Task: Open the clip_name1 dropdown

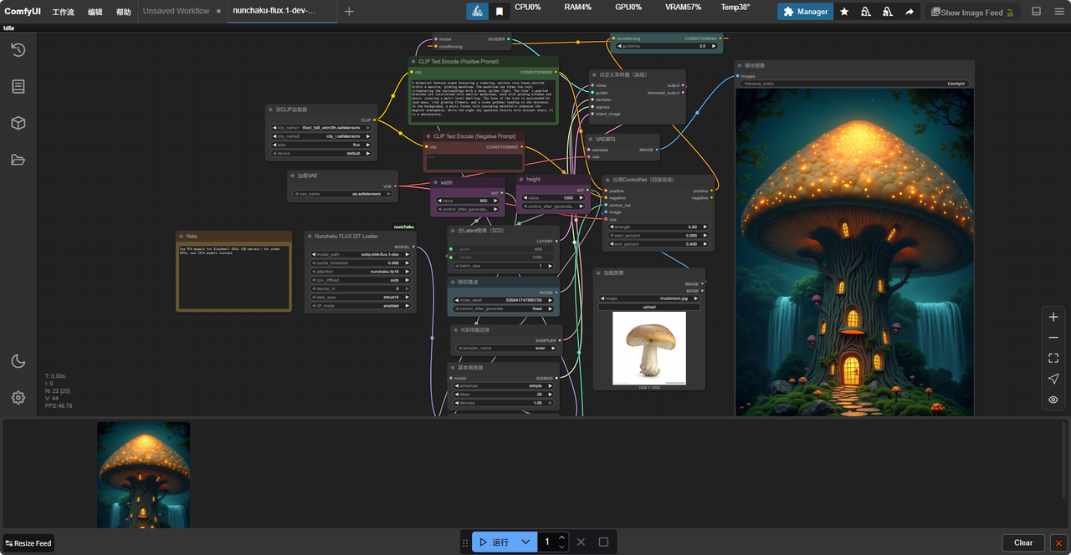Action: coord(322,128)
